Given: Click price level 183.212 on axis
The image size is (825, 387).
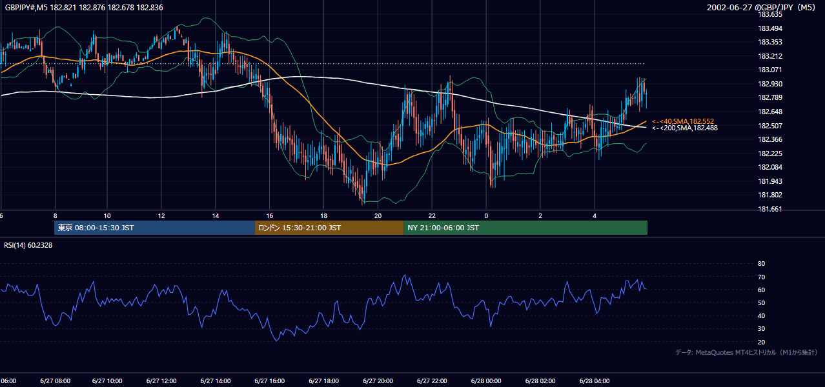Looking at the screenshot, I should [x=769, y=56].
